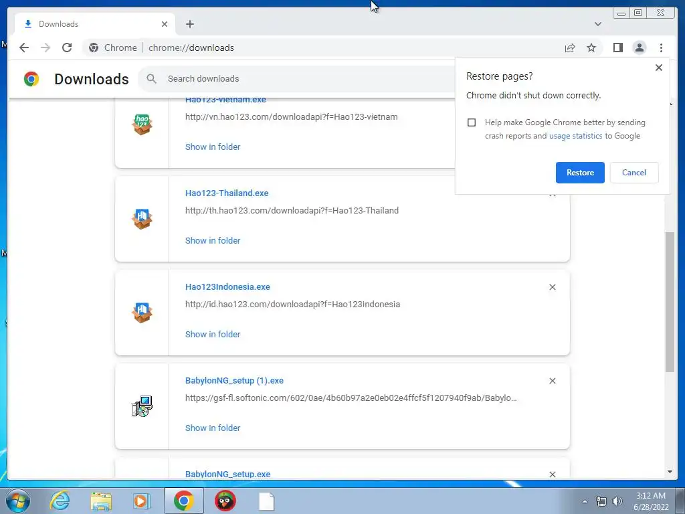Open BabylonNG_setup.exe file link

point(227,475)
